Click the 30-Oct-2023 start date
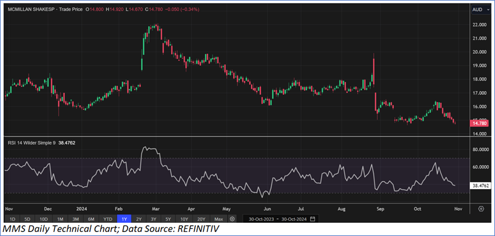The image size is (495, 236). pos(261,219)
